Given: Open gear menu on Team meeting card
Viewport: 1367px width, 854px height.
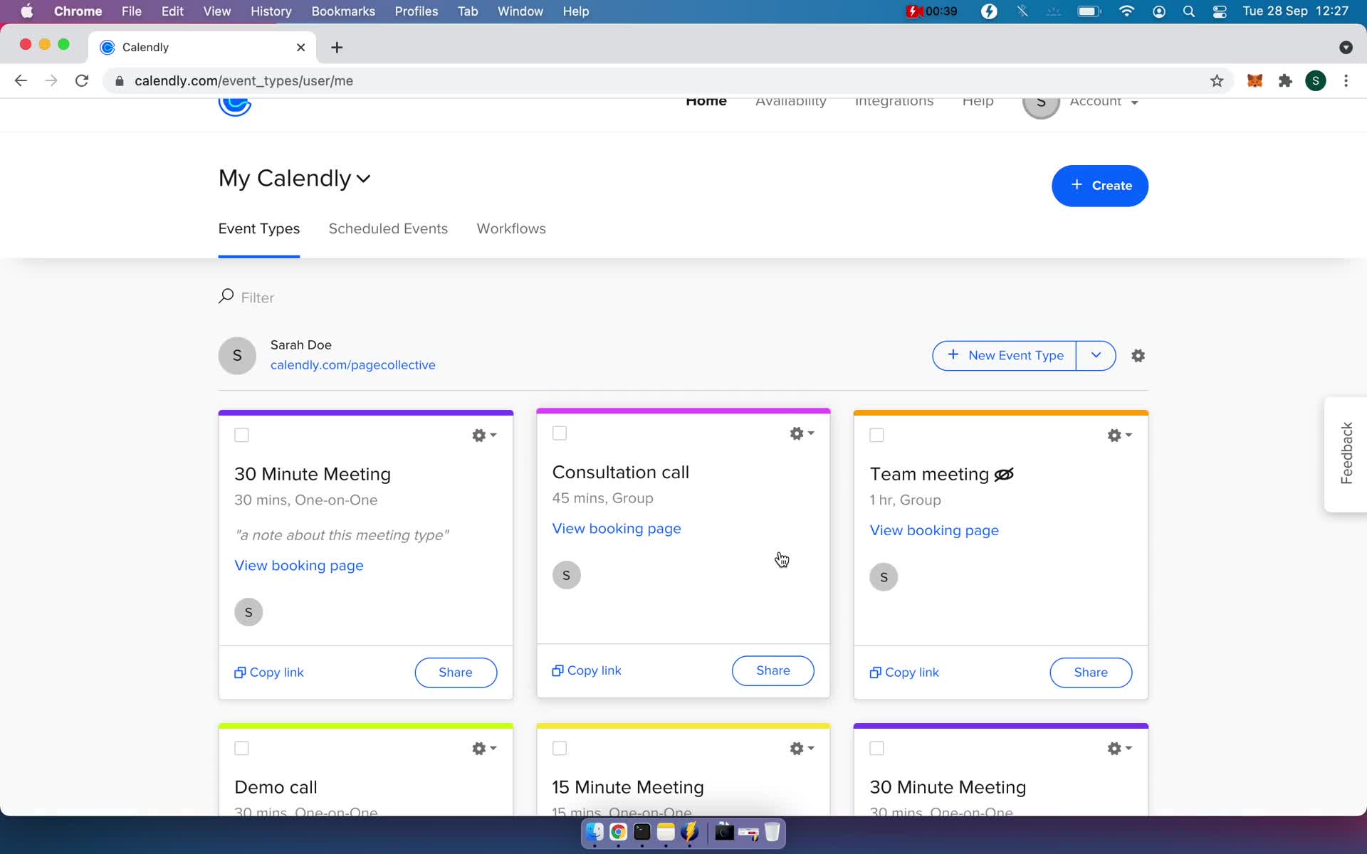Looking at the screenshot, I should (1119, 435).
